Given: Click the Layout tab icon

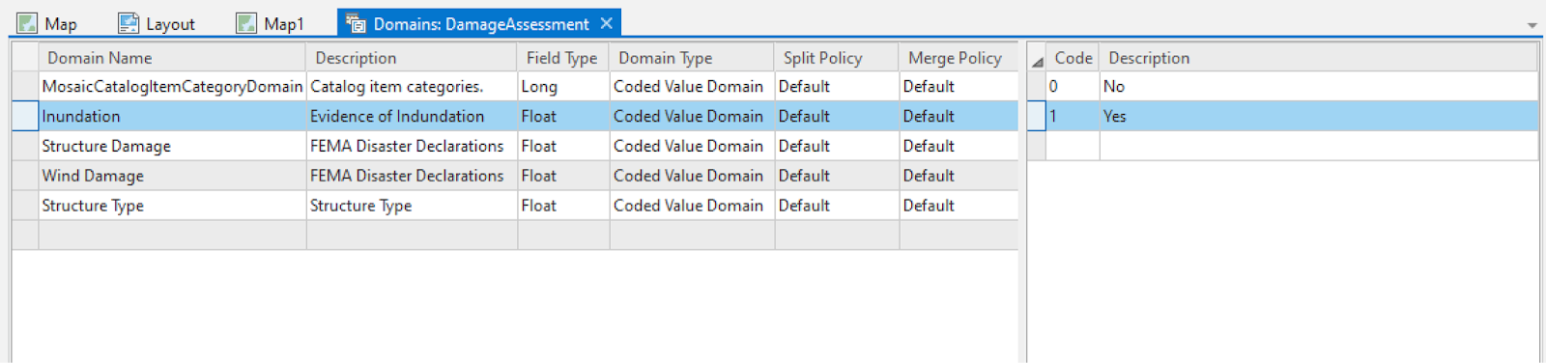Looking at the screenshot, I should 129,23.
